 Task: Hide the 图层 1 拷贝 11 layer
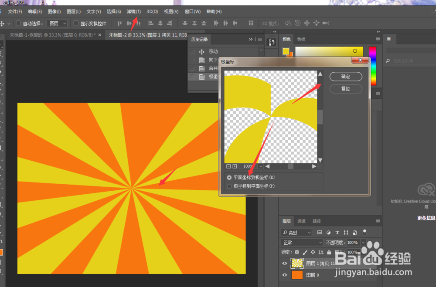pyautogui.click(x=284, y=263)
